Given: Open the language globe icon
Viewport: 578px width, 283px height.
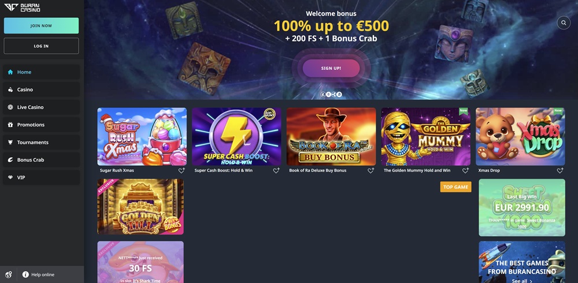Looking at the screenshot, I should pos(9,274).
